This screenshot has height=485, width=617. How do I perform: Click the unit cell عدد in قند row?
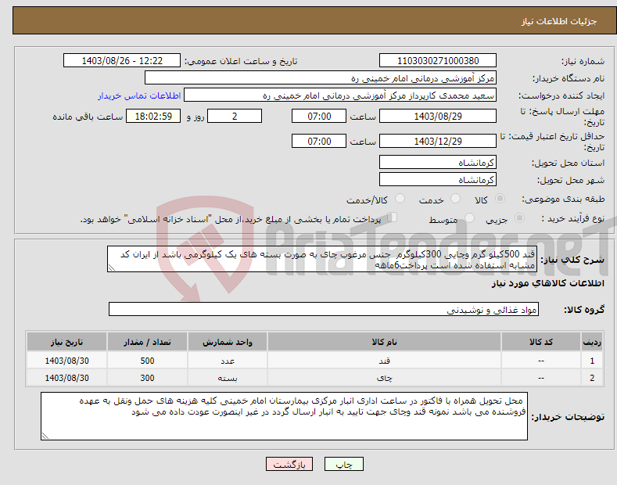228,361
